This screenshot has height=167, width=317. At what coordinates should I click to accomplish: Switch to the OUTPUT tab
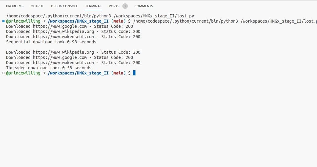[37, 6]
